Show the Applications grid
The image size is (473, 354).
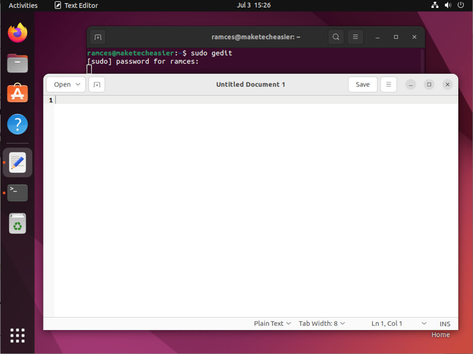click(x=17, y=335)
